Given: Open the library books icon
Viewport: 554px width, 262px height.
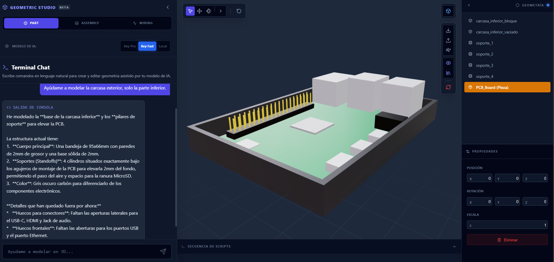Looking at the screenshot, I should 448,73.
